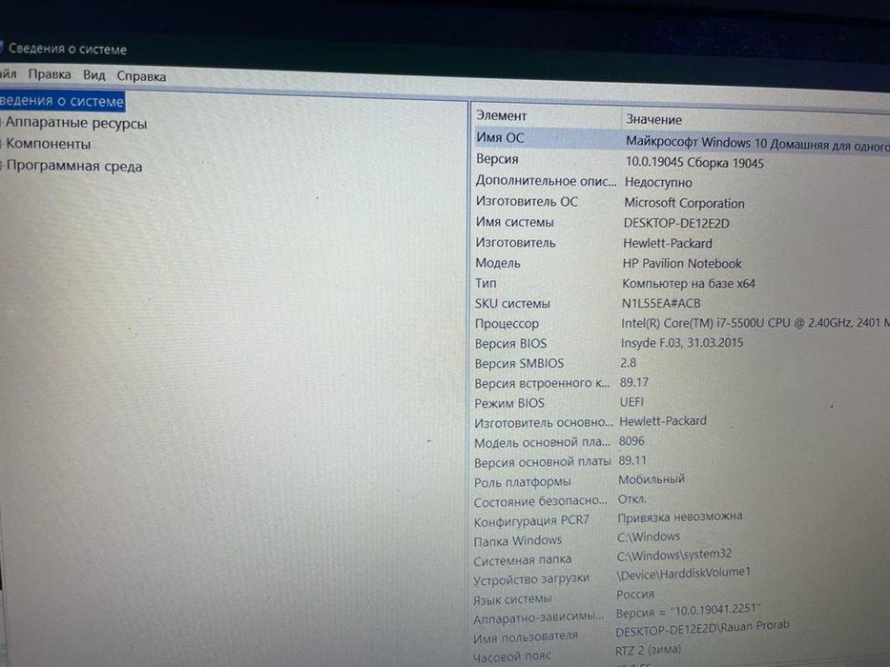
Task: Click the Недоступно value
Action: [x=658, y=183]
